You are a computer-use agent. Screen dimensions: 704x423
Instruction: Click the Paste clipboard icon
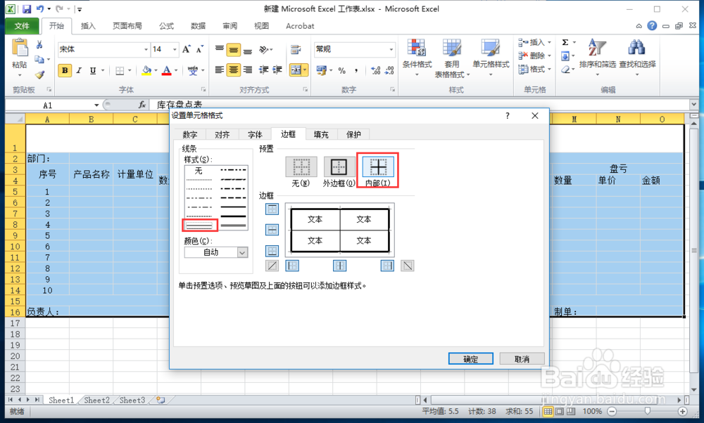(19, 48)
